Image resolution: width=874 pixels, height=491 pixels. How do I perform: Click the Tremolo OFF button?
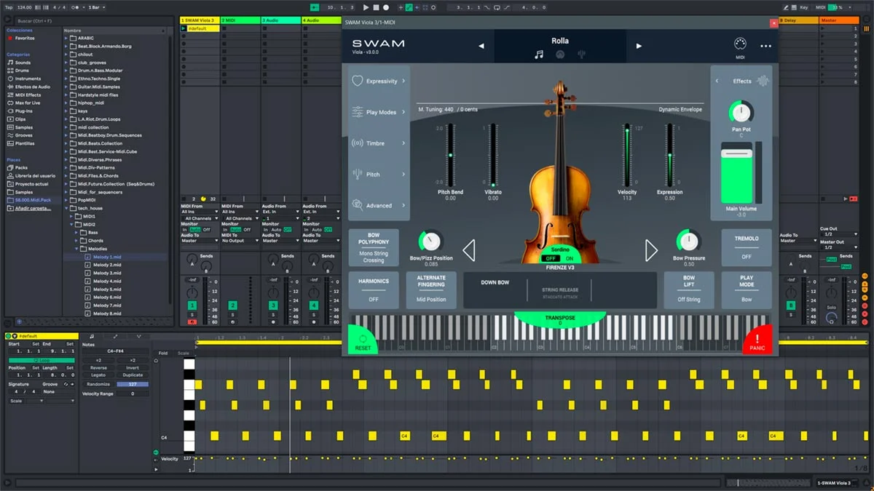[x=747, y=247]
